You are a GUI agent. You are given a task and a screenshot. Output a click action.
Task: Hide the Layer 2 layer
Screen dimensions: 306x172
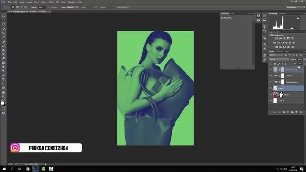(271, 88)
